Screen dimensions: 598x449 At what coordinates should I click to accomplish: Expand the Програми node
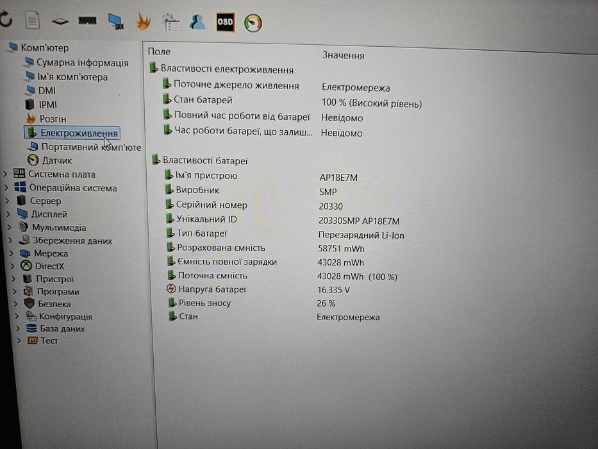point(15,291)
